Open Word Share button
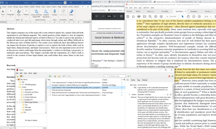 pyautogui.click(x=88, y=7)
